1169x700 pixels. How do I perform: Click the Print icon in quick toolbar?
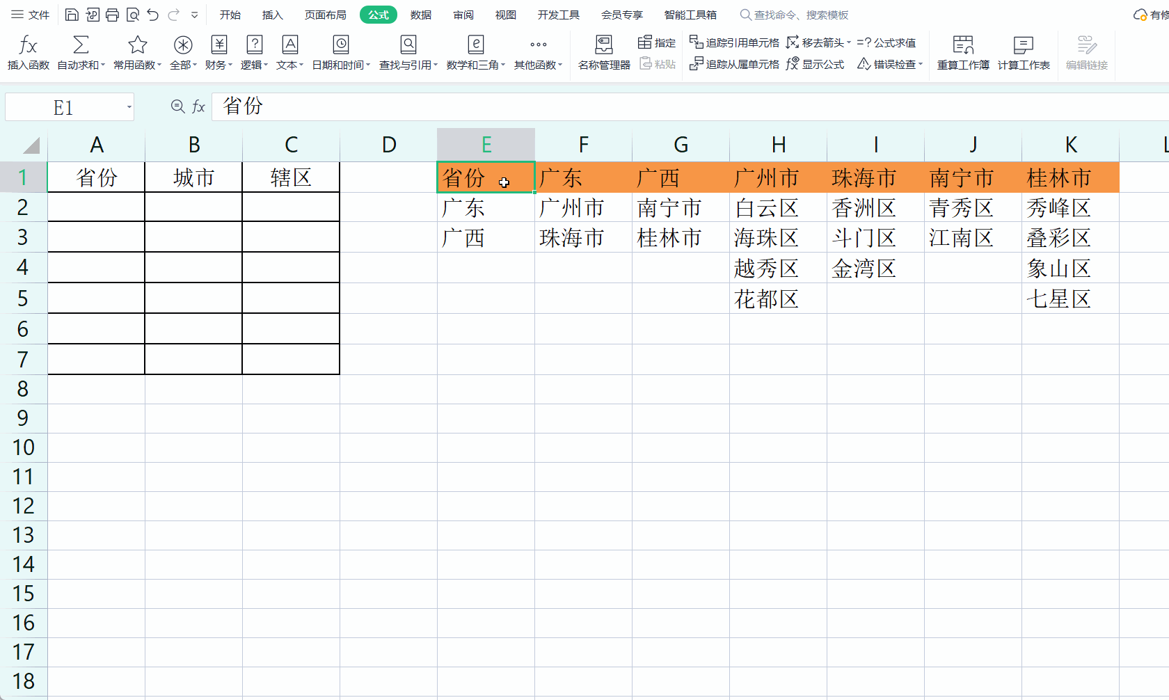coord(112,15)
